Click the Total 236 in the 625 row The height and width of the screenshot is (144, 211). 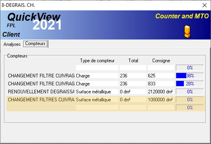(x=133, y=76)
